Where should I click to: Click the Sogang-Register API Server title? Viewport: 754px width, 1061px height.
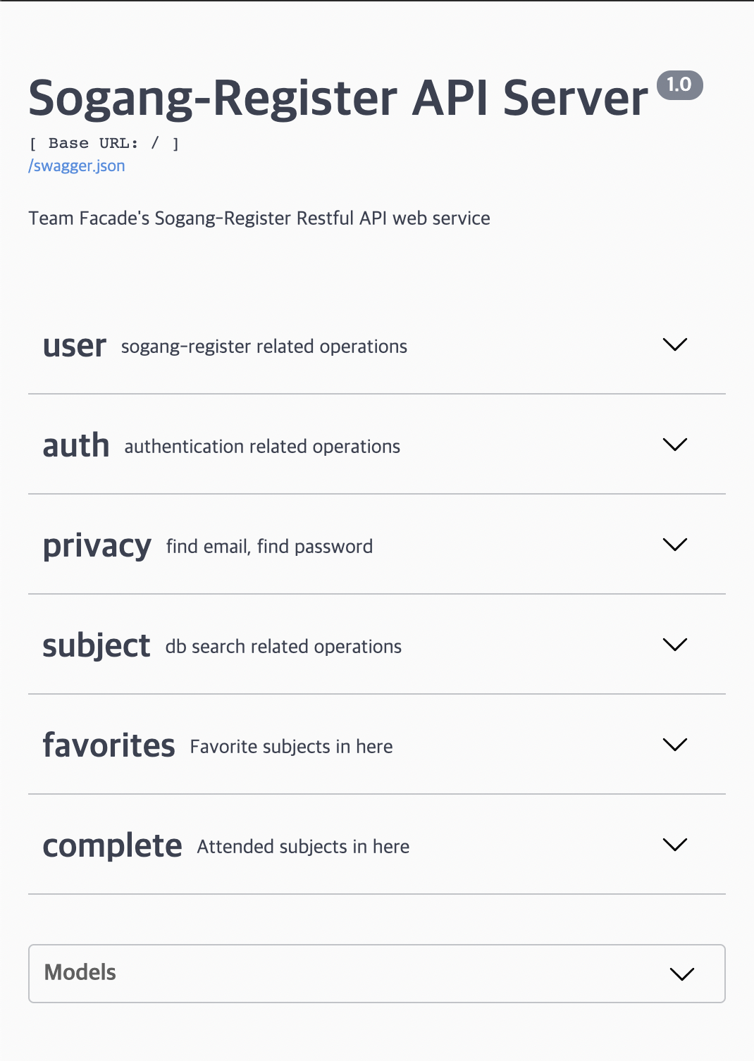coord(338,98)
